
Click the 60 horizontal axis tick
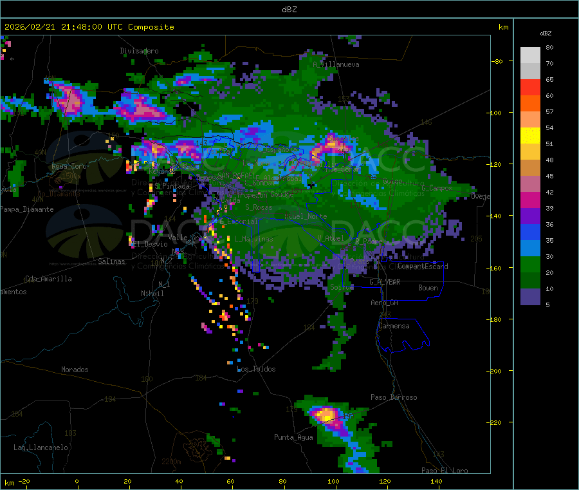pyautogui.click(x=230, y=481)
